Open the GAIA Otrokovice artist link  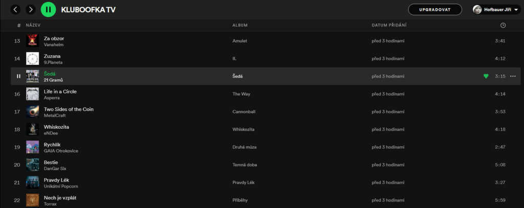[61, 151]
